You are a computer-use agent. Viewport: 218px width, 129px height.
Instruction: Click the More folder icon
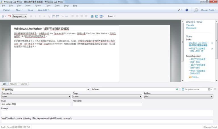coord(190,77)
